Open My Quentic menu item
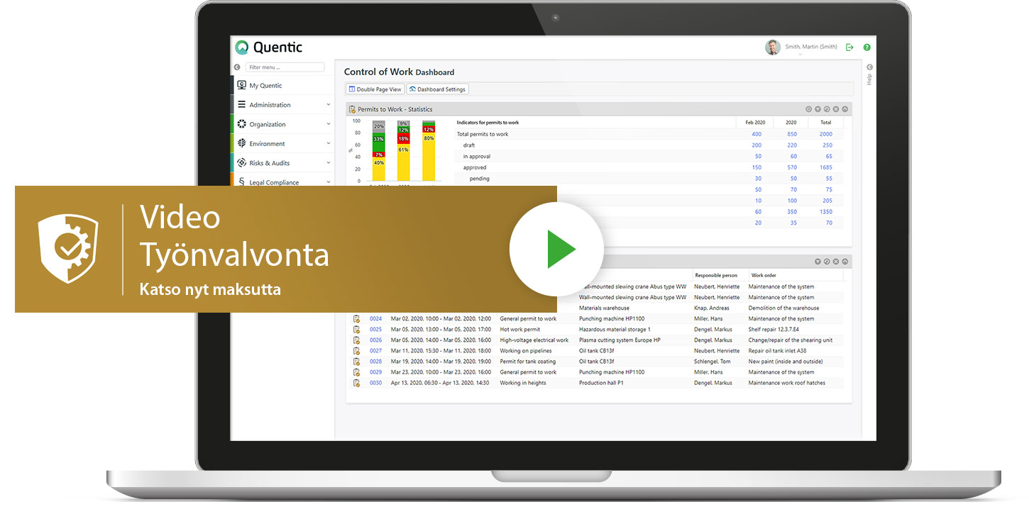The width and height of the screenshot is (1029, 514). click(x=282, y=85)
